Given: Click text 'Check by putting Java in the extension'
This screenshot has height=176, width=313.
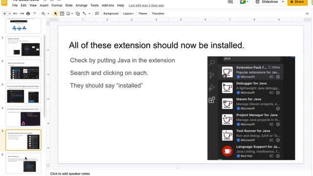Looking at the screenshot, I should 122,60.
